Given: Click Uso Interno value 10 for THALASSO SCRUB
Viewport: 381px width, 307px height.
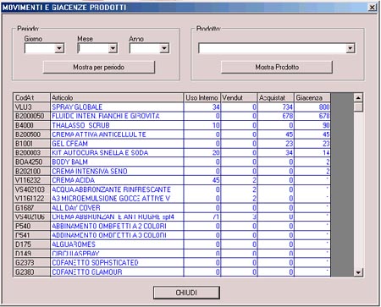Looking at the screenshot, I should [x=202, y=125].
